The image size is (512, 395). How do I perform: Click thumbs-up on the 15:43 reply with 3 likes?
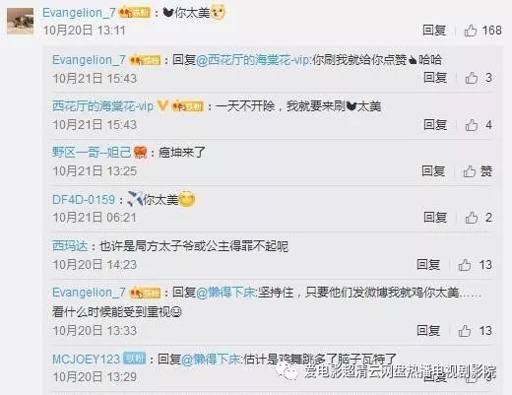(x=472, y=78)
